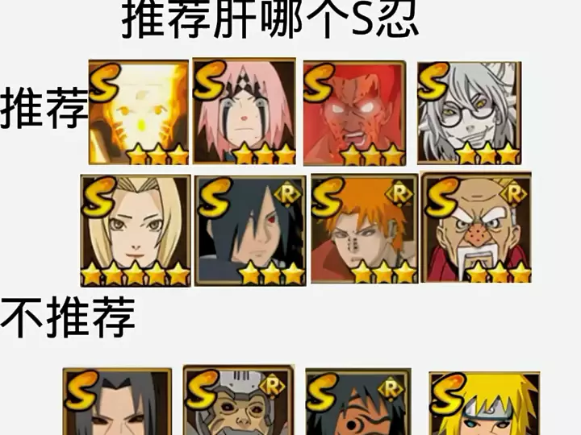Choose the bald old Onoki card

pyautogui.click(x=477, y=227)
